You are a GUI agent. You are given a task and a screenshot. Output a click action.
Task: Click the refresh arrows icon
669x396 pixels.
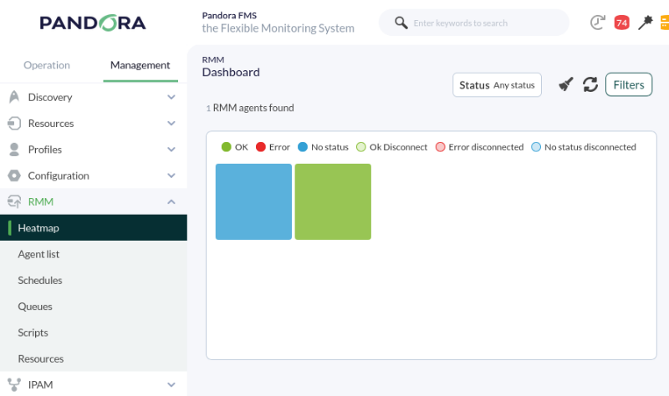[x=590, y=84]
